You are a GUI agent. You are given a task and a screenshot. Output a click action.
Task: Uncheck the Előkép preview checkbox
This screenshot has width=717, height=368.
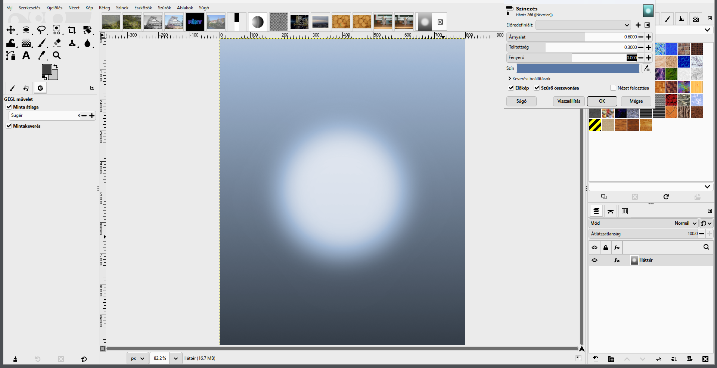tap(511, 88)
